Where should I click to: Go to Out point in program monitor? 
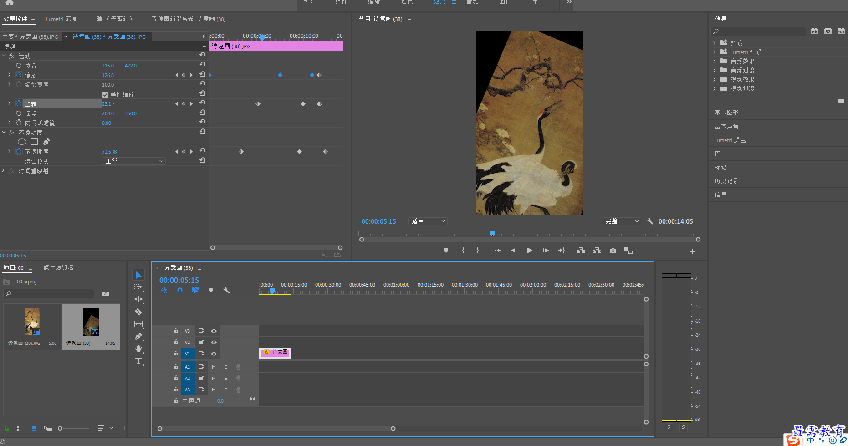(561, 250)
